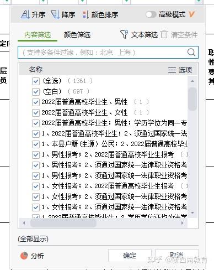The width and height of the screenshot is (214, 270).
Task: Uncheck 1、男性报考；2、2022届普通高校毕业生报考 checkbox
Action: coord(36,155)
